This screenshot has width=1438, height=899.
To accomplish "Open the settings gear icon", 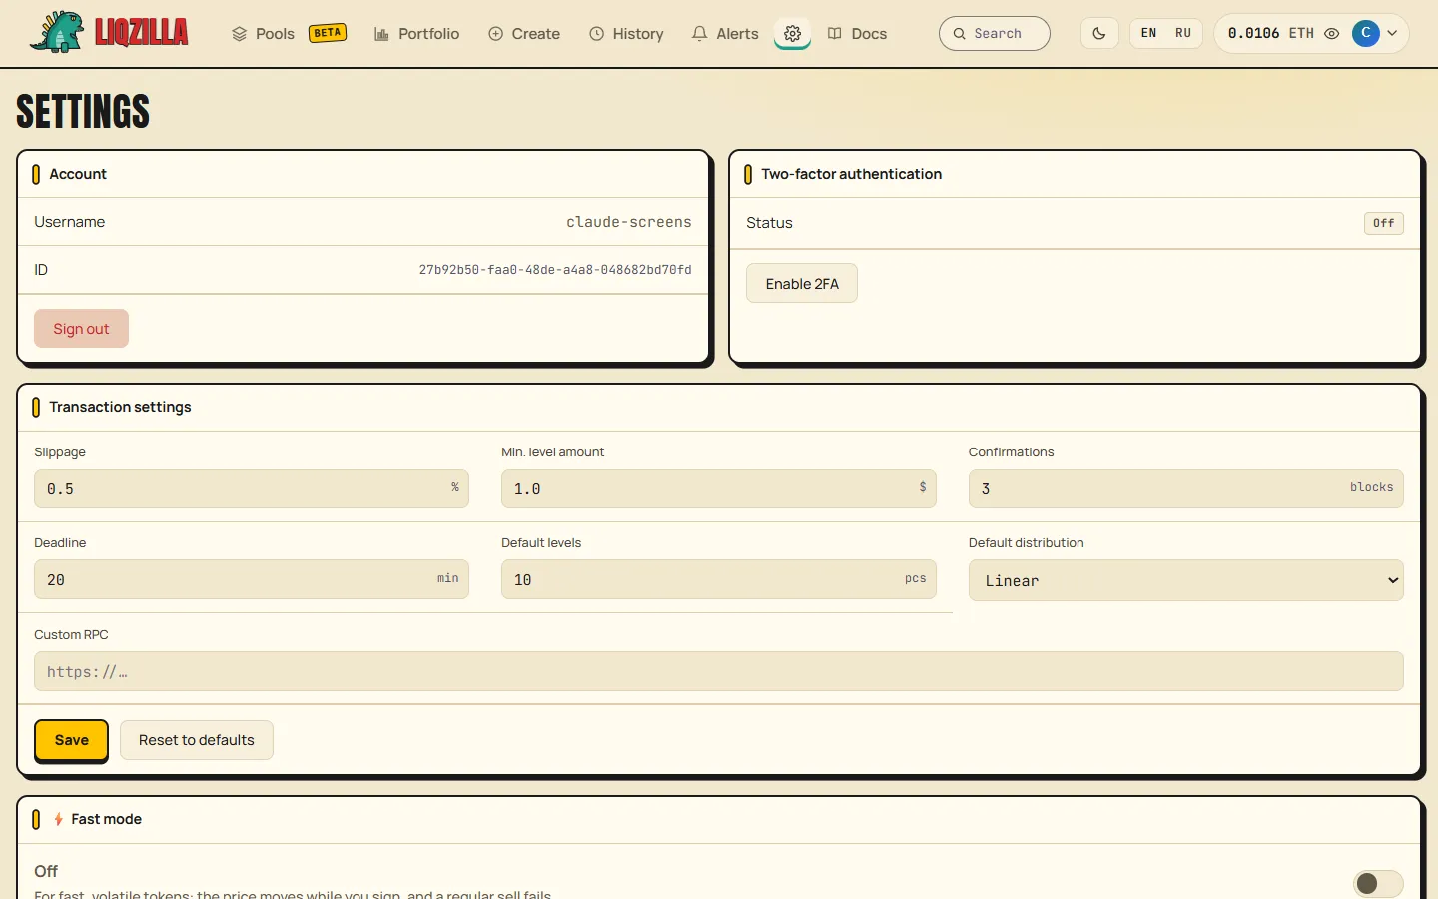I will 792,33.
